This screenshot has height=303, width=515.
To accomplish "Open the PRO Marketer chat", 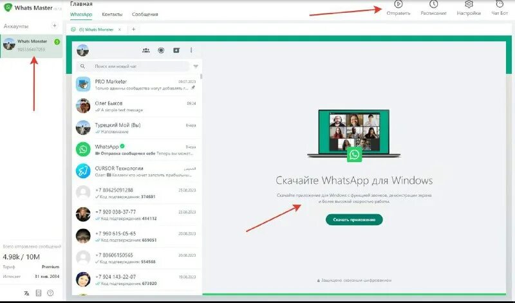I will pyautogui.click(x=136, y=84).
